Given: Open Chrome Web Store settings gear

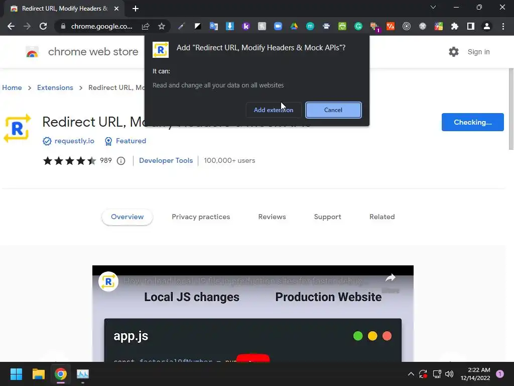Looking at the screenshot, I should tap(454, 52).
